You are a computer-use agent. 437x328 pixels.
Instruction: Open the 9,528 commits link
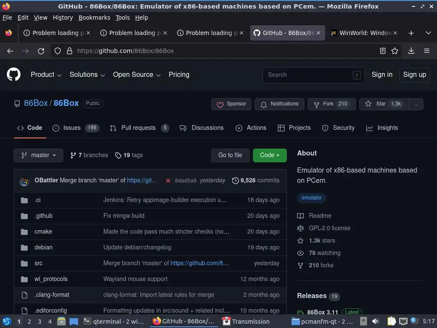pos(256,181)
